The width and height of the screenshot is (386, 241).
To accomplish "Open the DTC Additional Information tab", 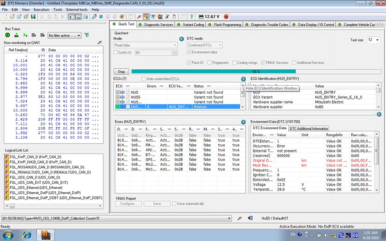I will [x=308, y=128].
